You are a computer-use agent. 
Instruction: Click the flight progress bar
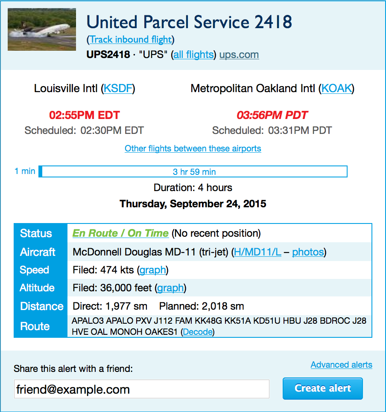[x=193, y=171]
